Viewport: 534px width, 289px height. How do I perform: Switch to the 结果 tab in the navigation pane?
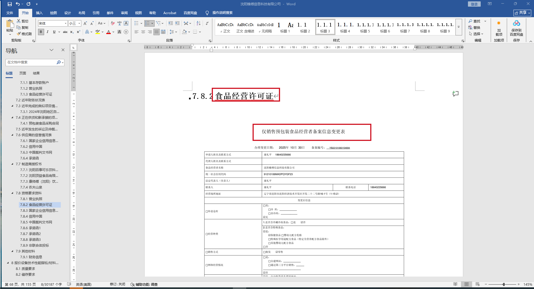pyautogui.click(x=36, y=73)
